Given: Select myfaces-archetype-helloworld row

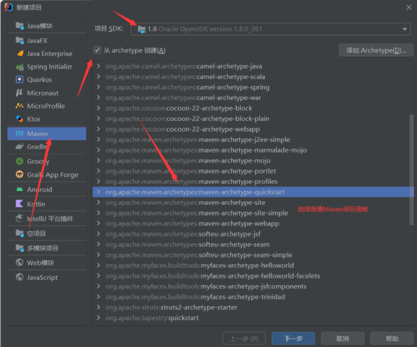Looking at the screenshot, I should 253,265.
